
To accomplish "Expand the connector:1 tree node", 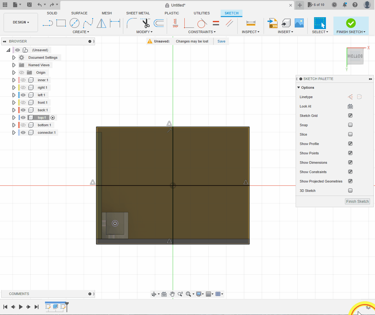I will click(x=14, y=132).
